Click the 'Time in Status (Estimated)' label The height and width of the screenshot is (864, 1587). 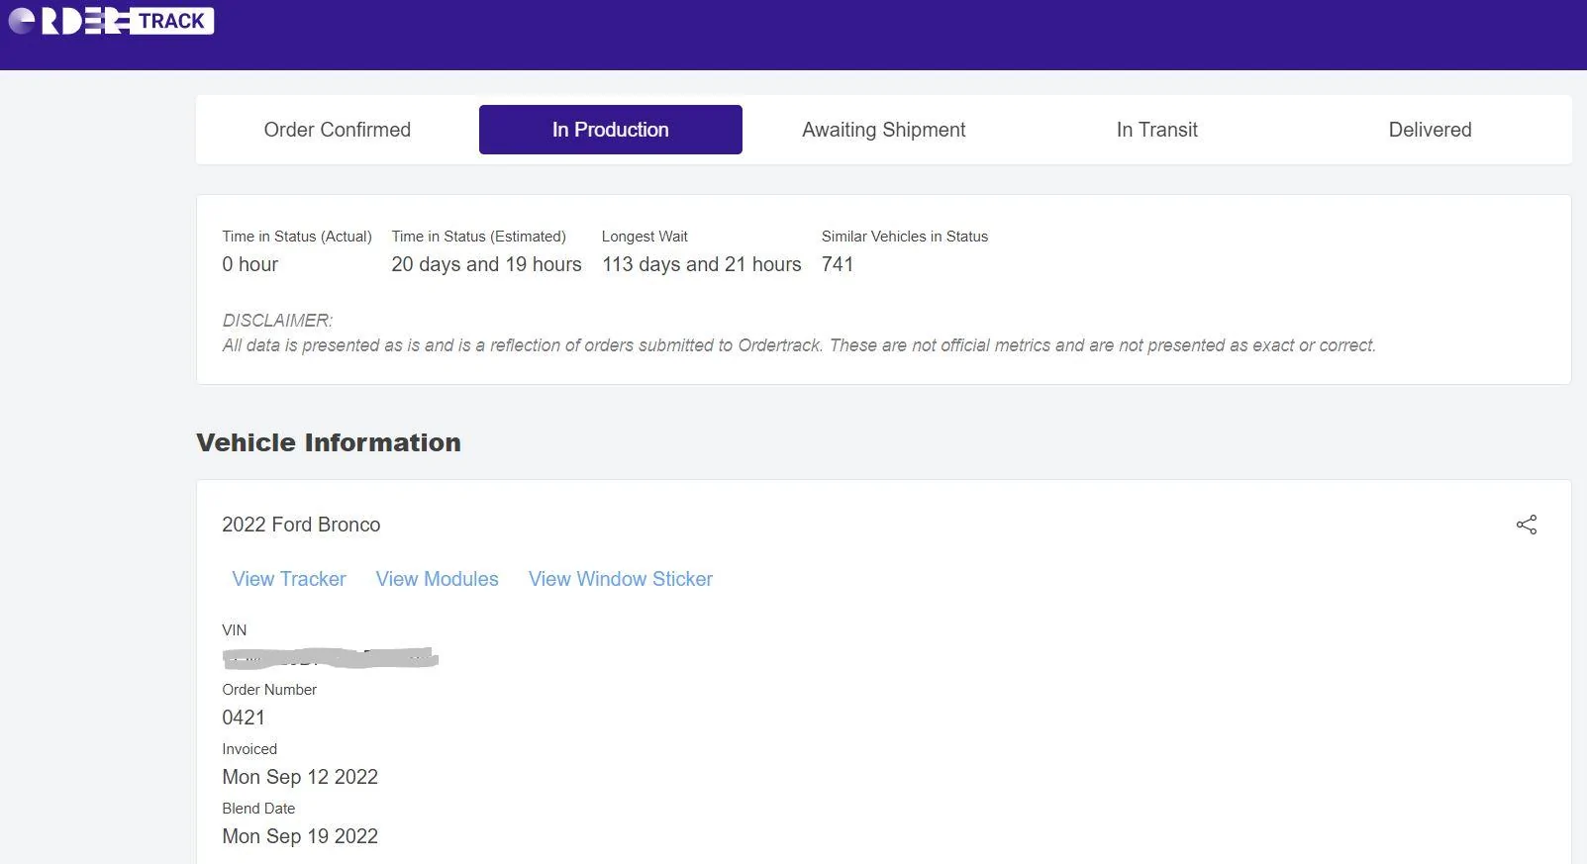479,237
